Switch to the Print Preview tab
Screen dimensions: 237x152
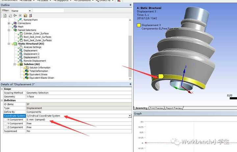(156, 108)
